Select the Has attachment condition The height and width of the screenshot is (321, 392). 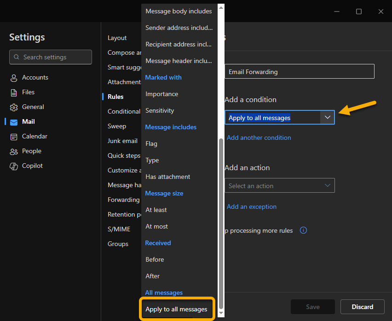[x=167, y=177]
